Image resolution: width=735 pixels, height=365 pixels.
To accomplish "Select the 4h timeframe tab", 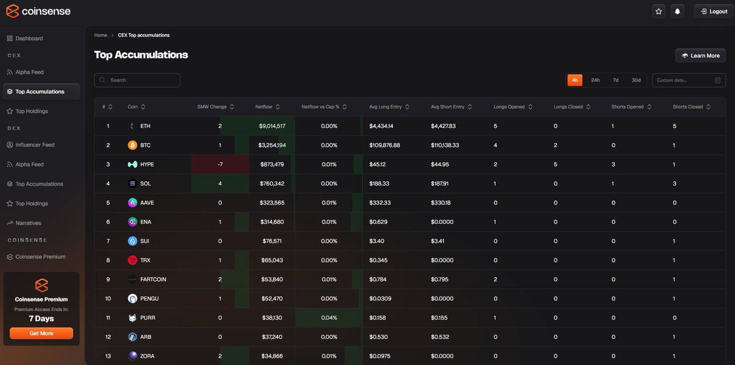I will tap(575, 80).
